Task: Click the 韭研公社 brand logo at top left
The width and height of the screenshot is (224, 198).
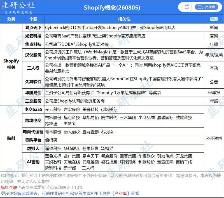Action: click(18, 7)
